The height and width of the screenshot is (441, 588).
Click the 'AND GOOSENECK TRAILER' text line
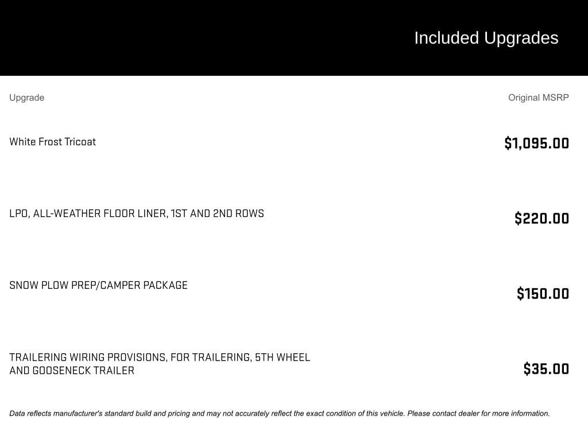tap(72, 371)
